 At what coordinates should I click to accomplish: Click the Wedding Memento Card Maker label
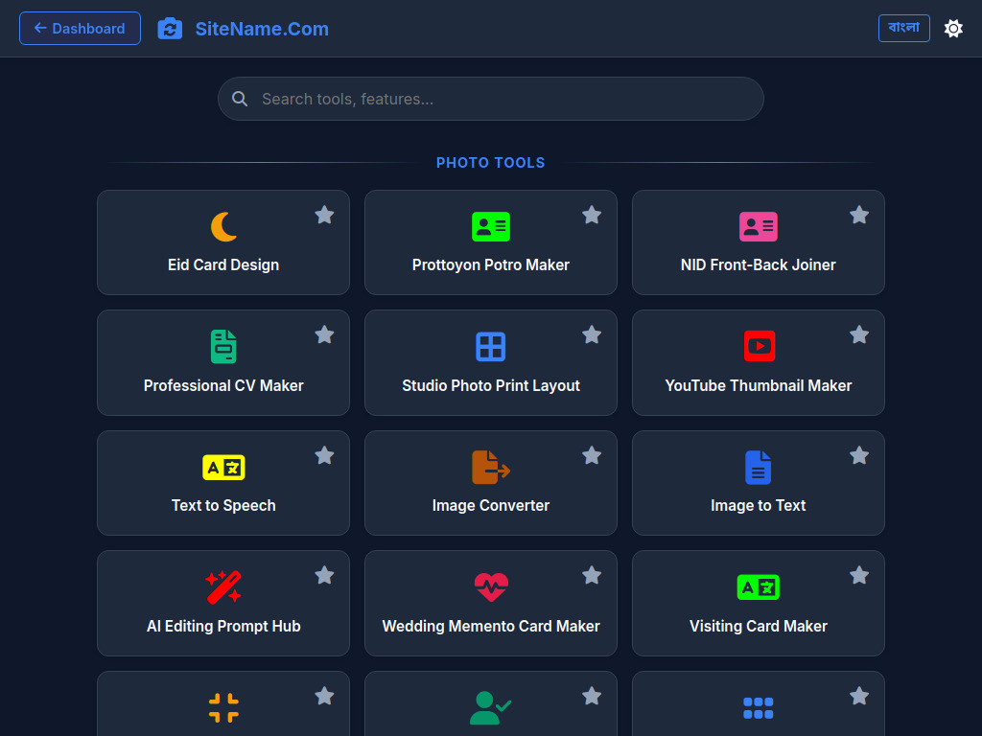(x=491, y=626)
